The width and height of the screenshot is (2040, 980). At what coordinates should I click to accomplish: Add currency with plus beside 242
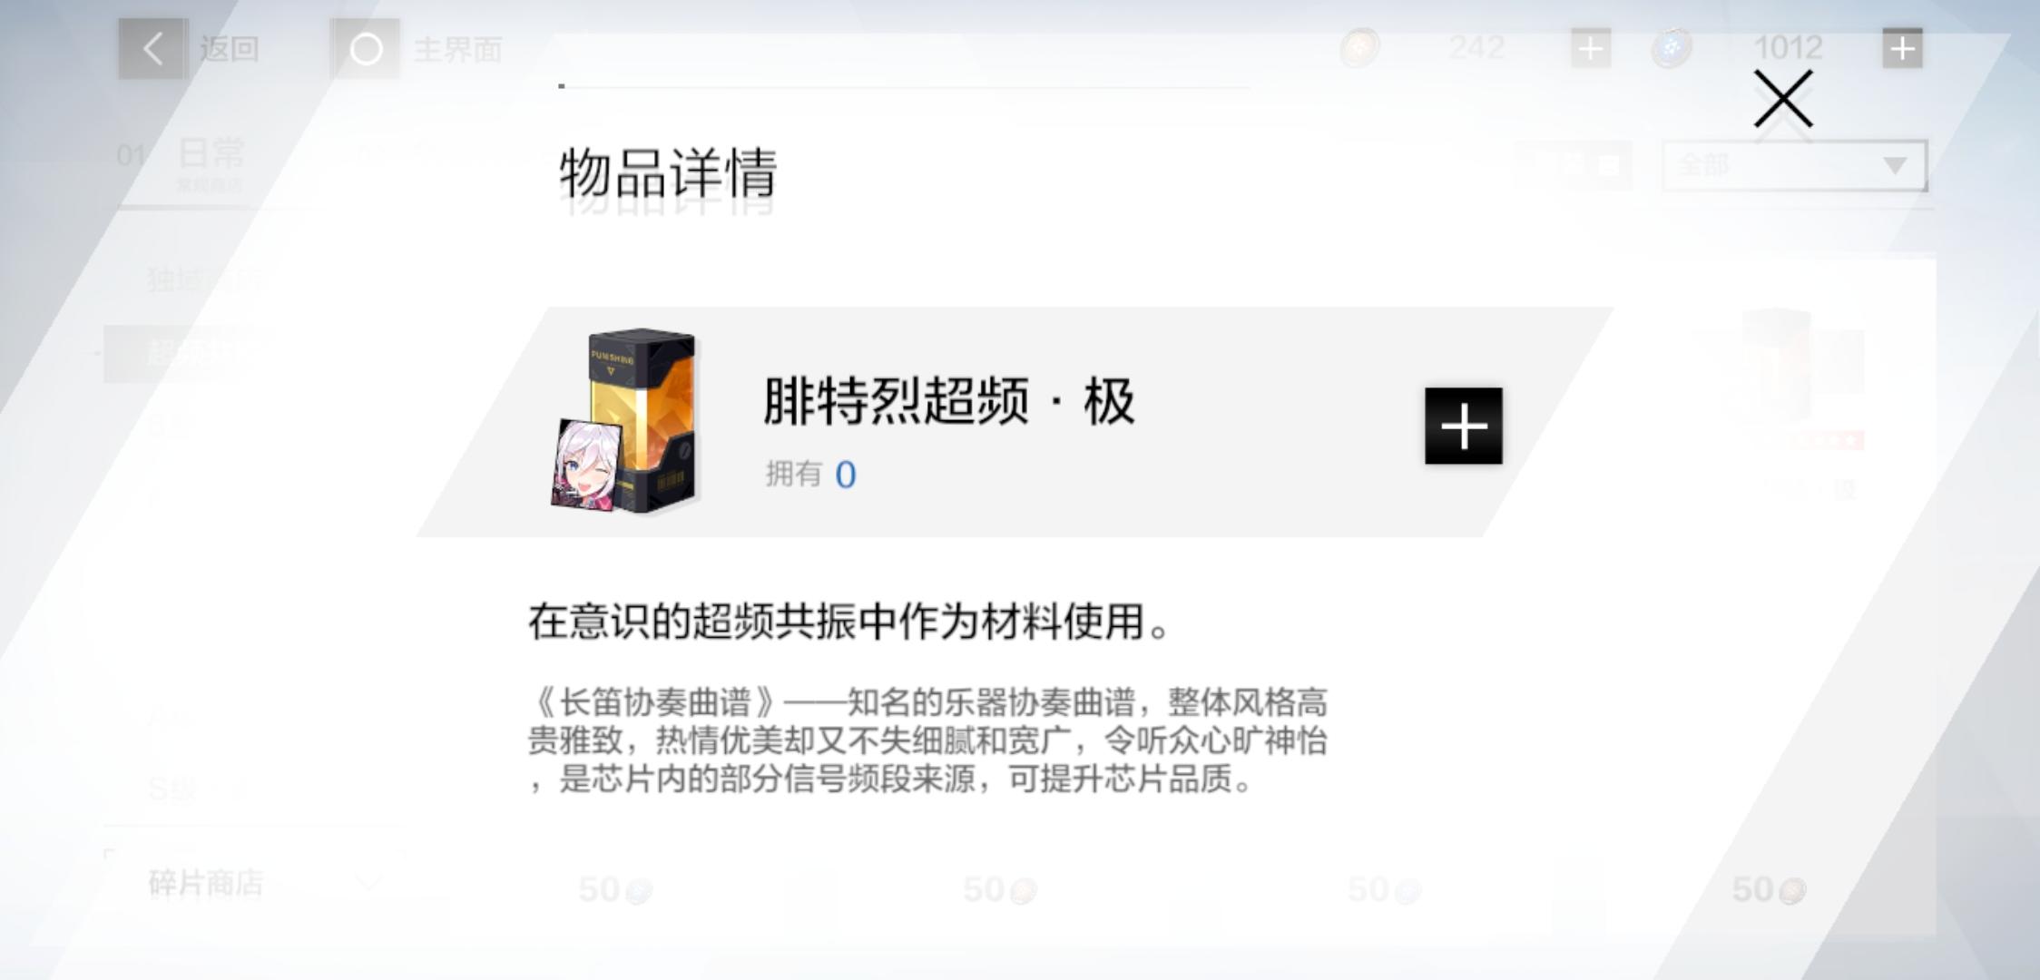[1591, 48]
